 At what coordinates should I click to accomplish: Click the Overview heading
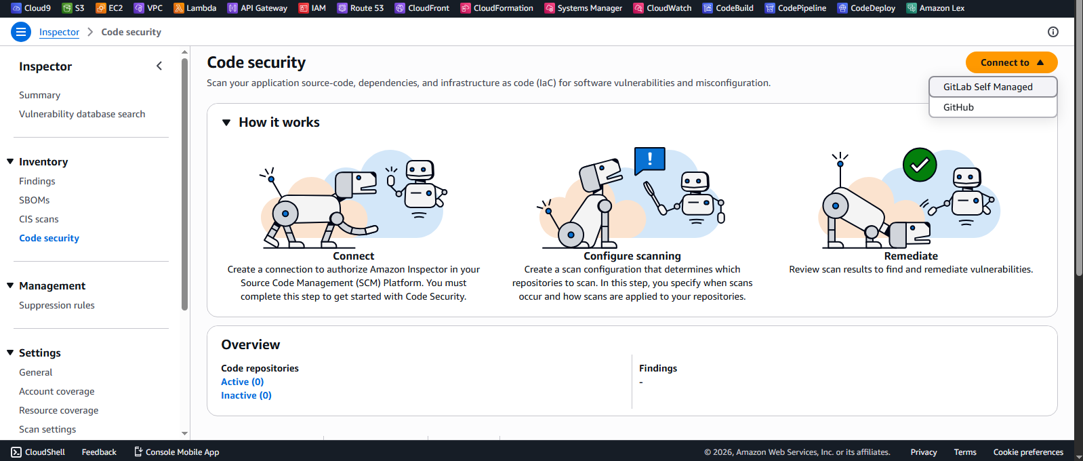251,344
